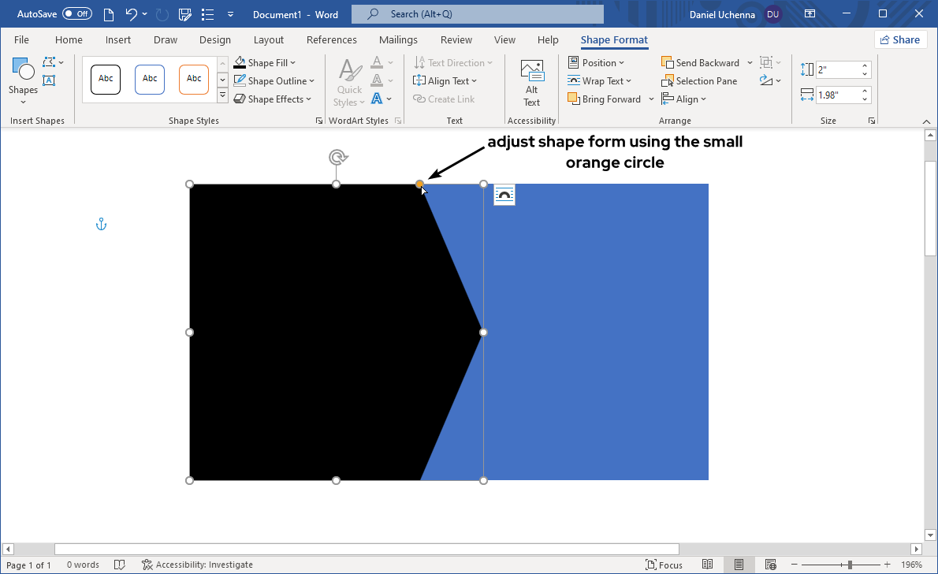Viewport: 938px width, 574px height.
Task: Switch to the Layout tab
Action: point(269,40)
